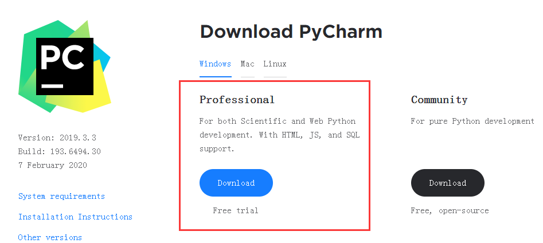Go to Installation Instructions
Viewport: 543px width, 243px height.
(x=75, y=217)
